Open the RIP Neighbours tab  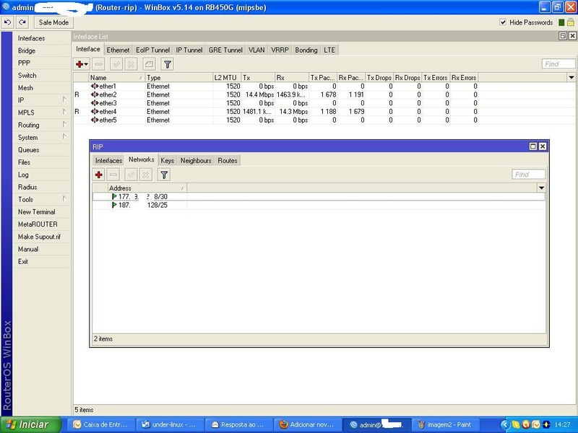point(196,160)
